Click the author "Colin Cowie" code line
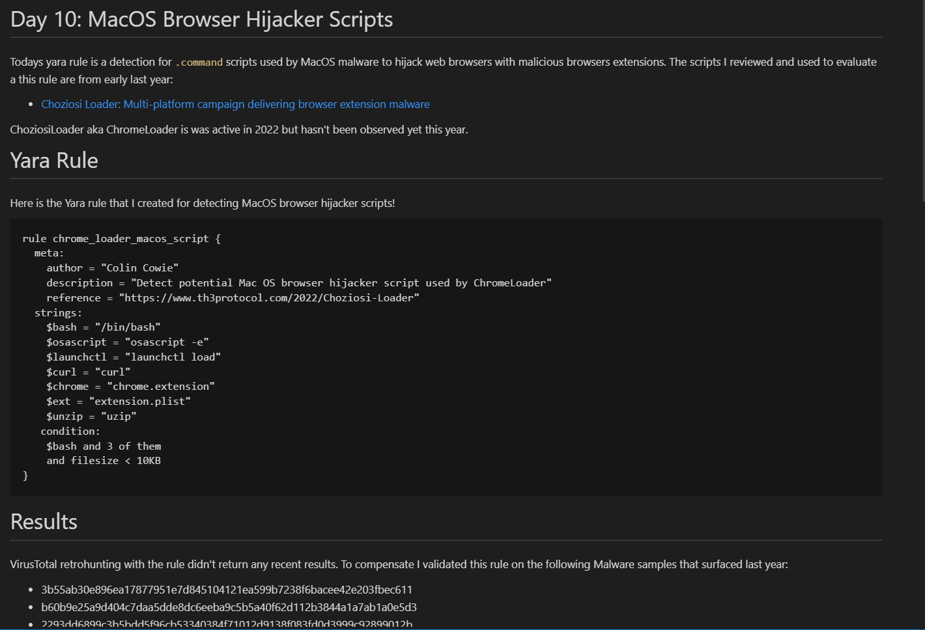Screen dimensions: 925x630 coord(112,268)
